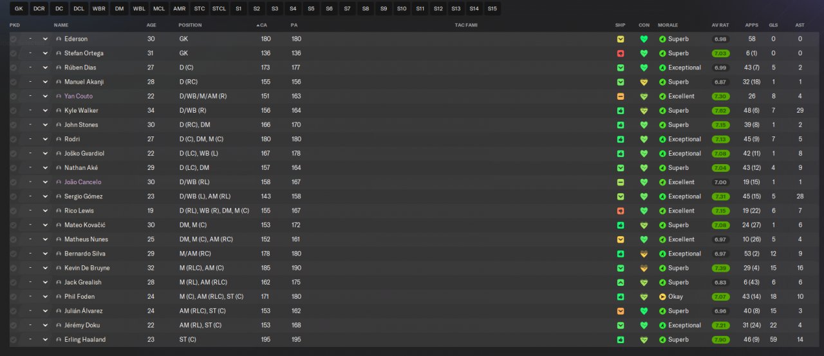The height and width of the screenshot is (356, 824).
Task: Select the AMR position slot
Action: (x=180, y=9)
